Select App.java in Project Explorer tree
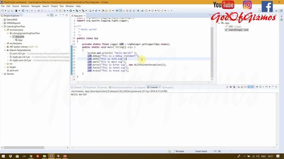The image size is (284, 159). tap(20, 37)
